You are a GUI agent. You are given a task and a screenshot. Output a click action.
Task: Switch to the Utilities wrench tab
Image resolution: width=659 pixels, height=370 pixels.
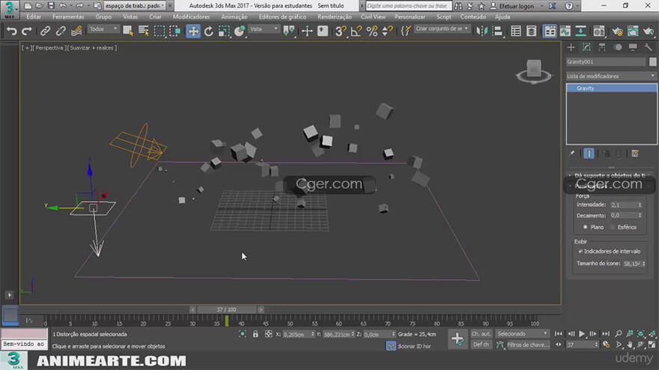[x=648, y=47]
